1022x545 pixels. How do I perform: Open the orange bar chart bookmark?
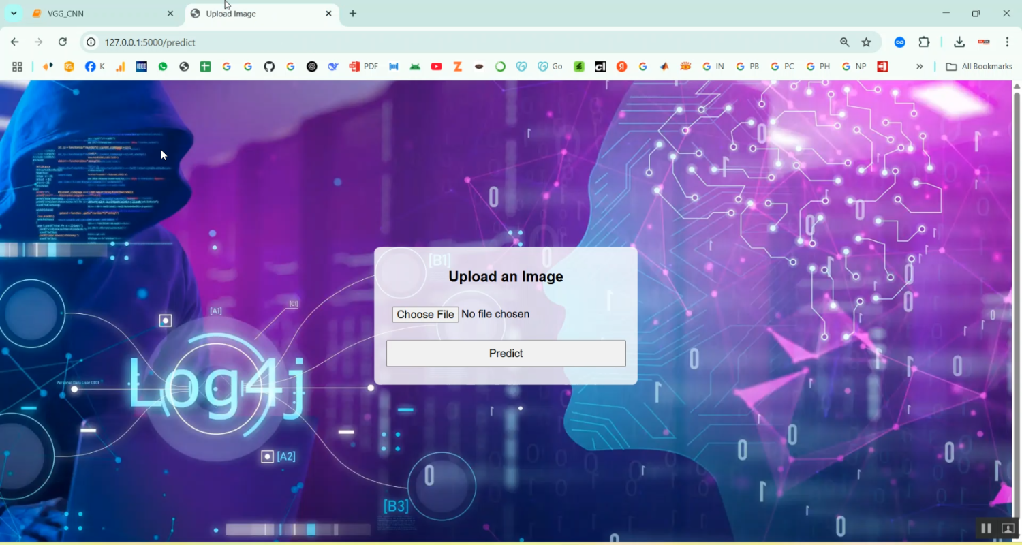(121, 67)
